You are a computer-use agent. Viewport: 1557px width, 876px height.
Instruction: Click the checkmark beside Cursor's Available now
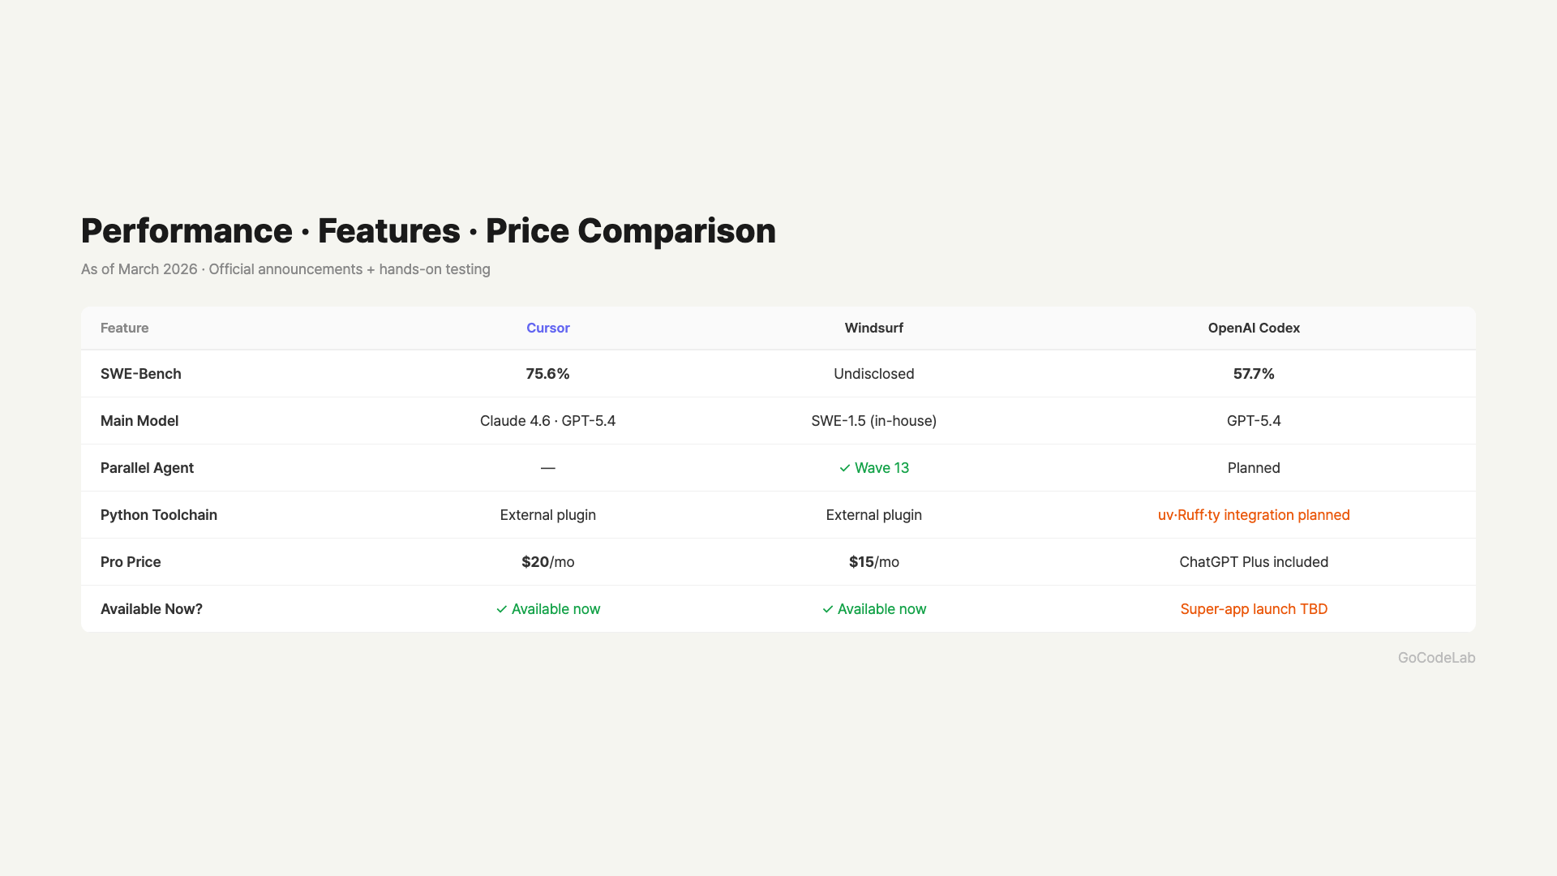tap(501, 609)
